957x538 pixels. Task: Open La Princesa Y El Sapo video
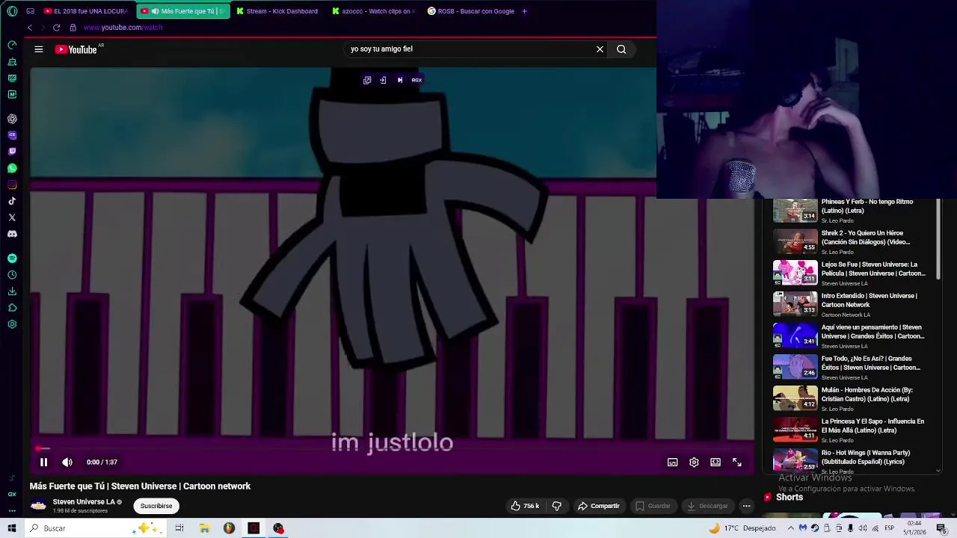[853, 430]
